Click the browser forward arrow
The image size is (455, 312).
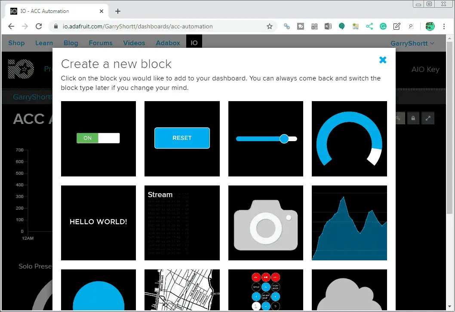pyautogui.click(x=25, y=26)
